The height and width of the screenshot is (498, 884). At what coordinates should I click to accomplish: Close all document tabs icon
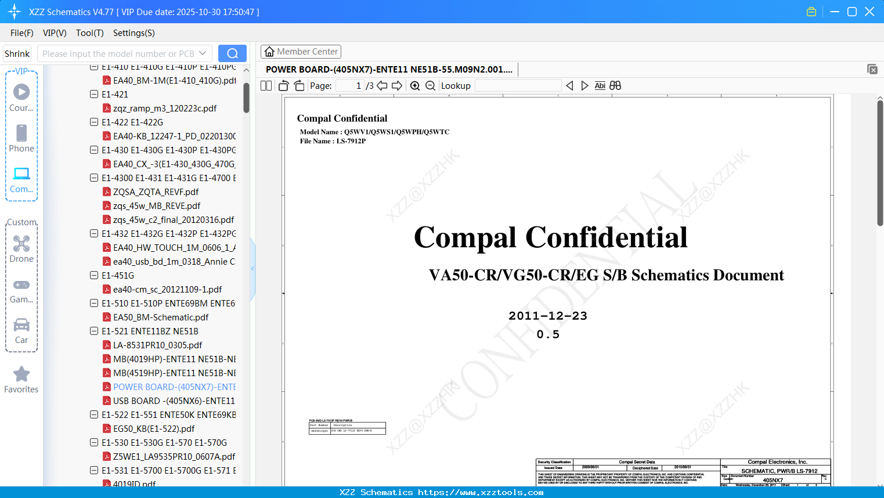coord(872,69)
